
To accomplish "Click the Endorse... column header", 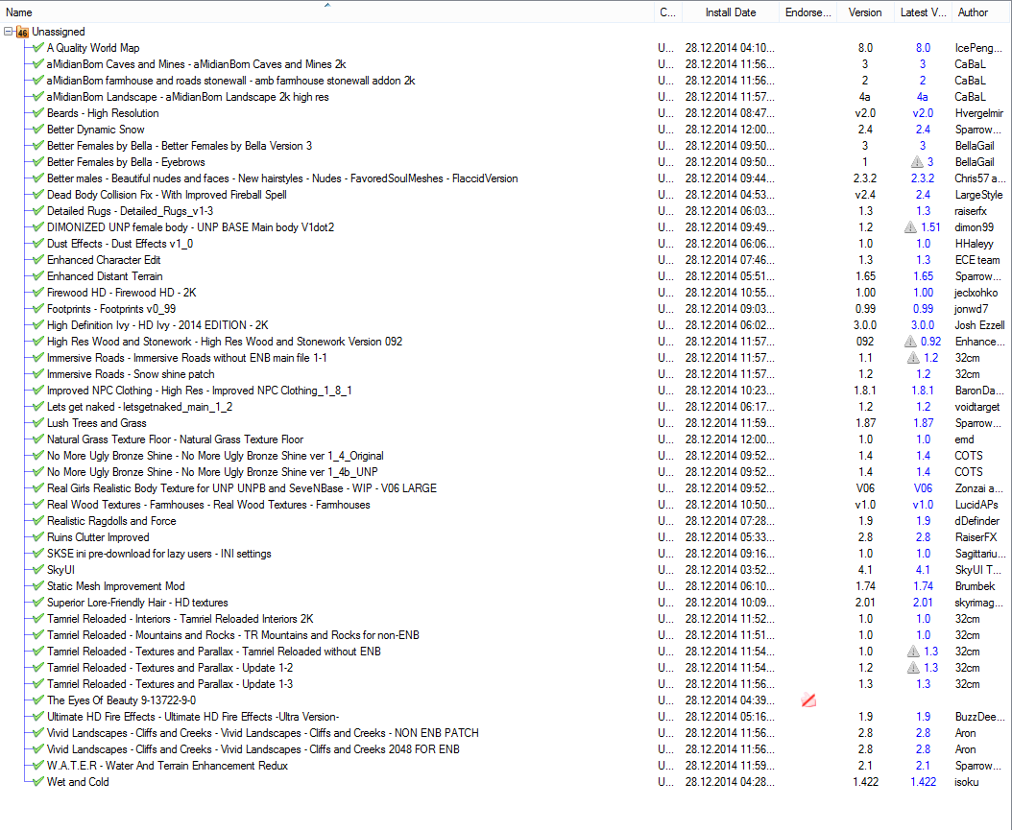I will point(808,12).
